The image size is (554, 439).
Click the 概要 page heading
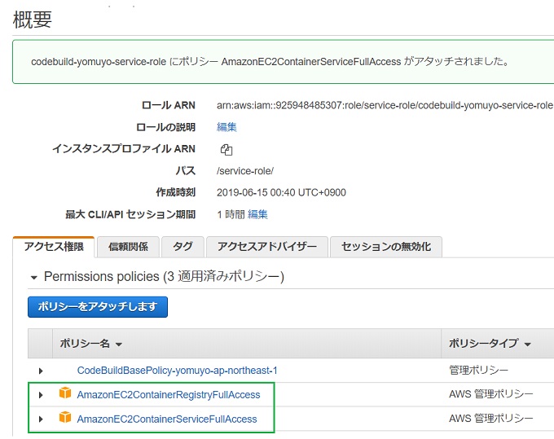[x=33, y=20]
